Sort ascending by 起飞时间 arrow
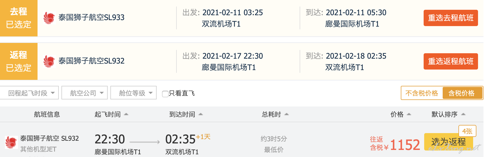Viewport: 484px width, 157px height. (x=126, y=114)
